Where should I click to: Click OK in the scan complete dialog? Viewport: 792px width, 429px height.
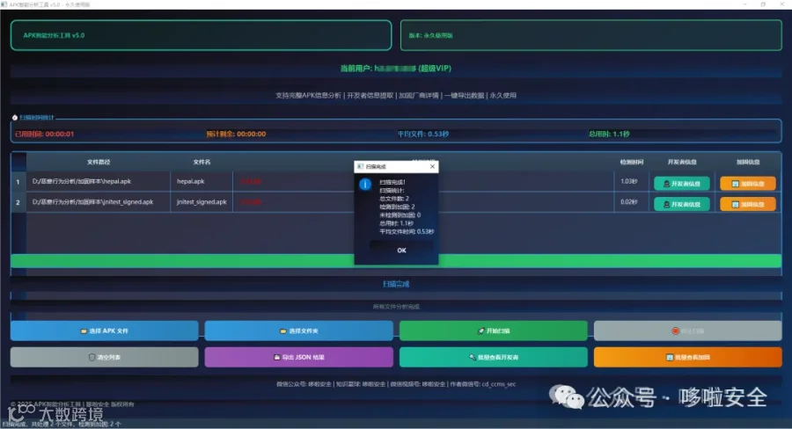click(x=401, y=251)
